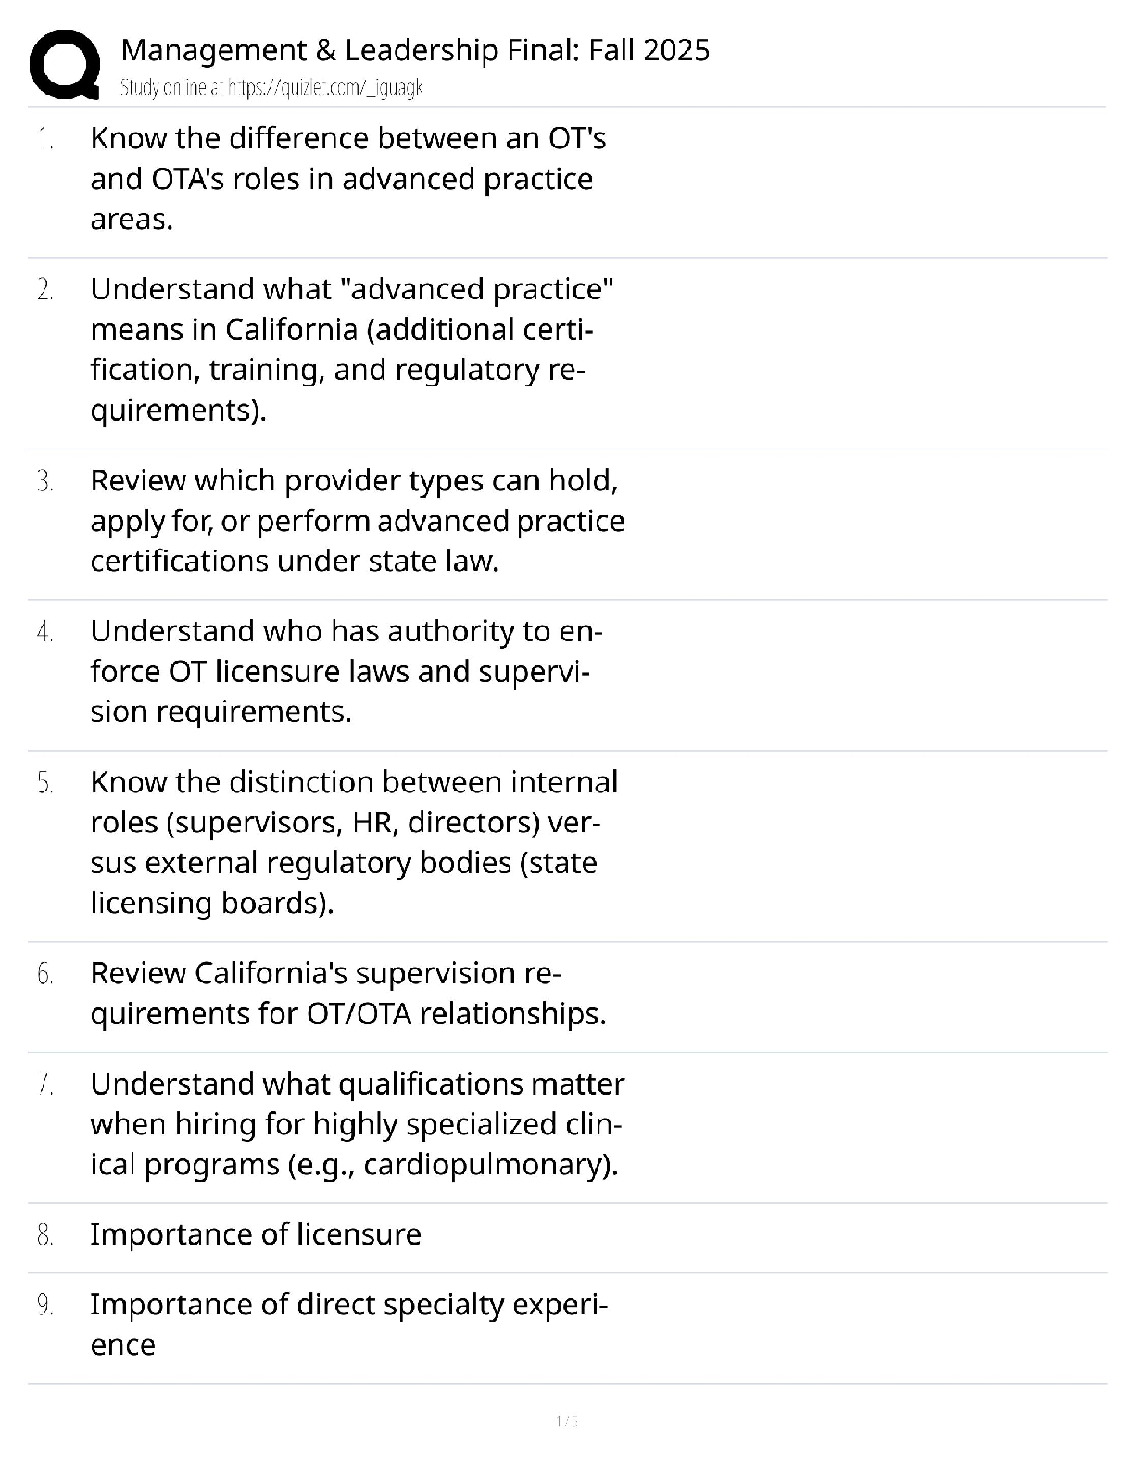Click the number 5 list marker
1134x1468 pixels.
(x=45, y=783)
